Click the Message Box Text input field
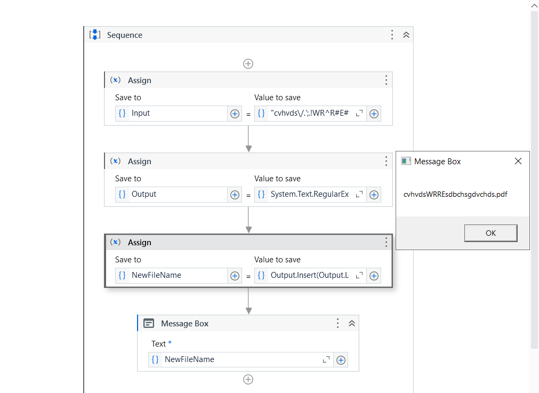This screenshot has width=539, height=393. click(240, 359)
